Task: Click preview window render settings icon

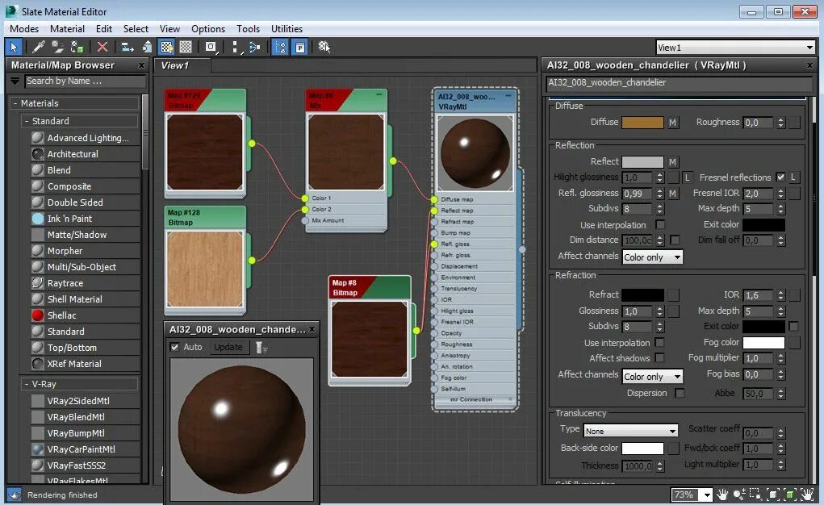Action: click(x=261, y=348)
